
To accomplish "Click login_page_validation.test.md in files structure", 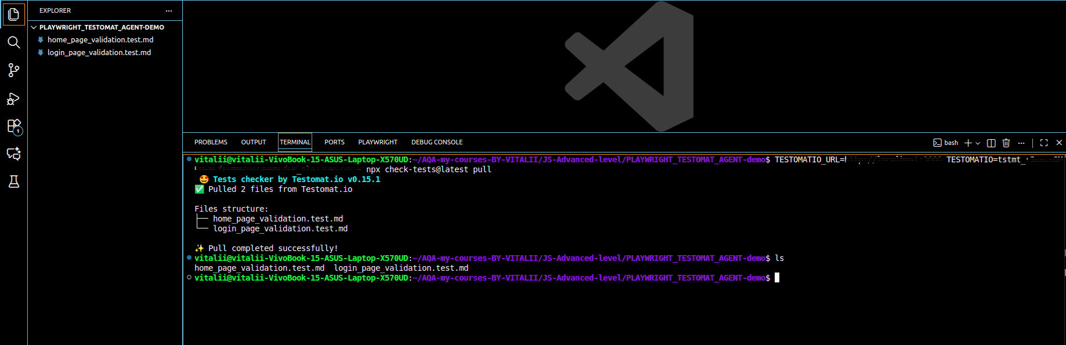I will pyautogui.click(x=280, y=229).
